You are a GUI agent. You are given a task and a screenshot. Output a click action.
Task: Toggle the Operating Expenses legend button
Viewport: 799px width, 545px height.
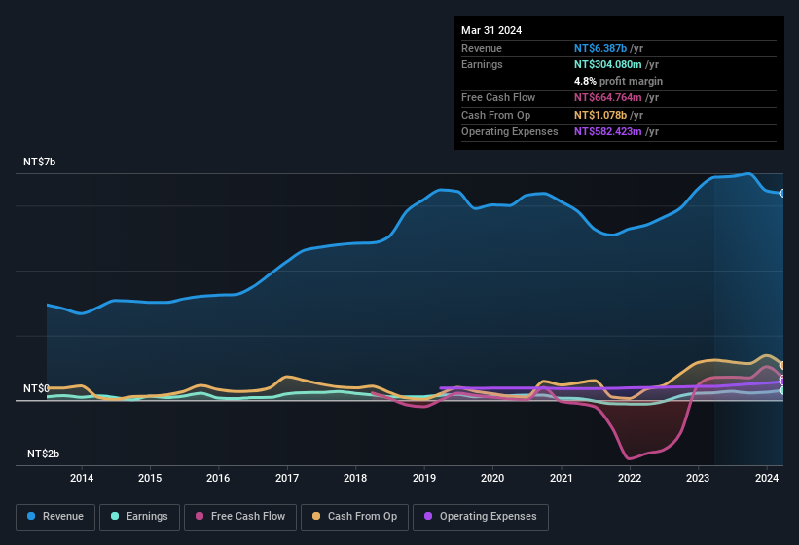[480, 517]
